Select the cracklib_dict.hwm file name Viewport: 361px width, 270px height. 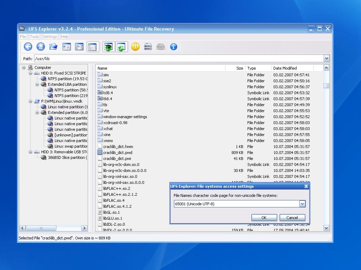coord(118,147)
